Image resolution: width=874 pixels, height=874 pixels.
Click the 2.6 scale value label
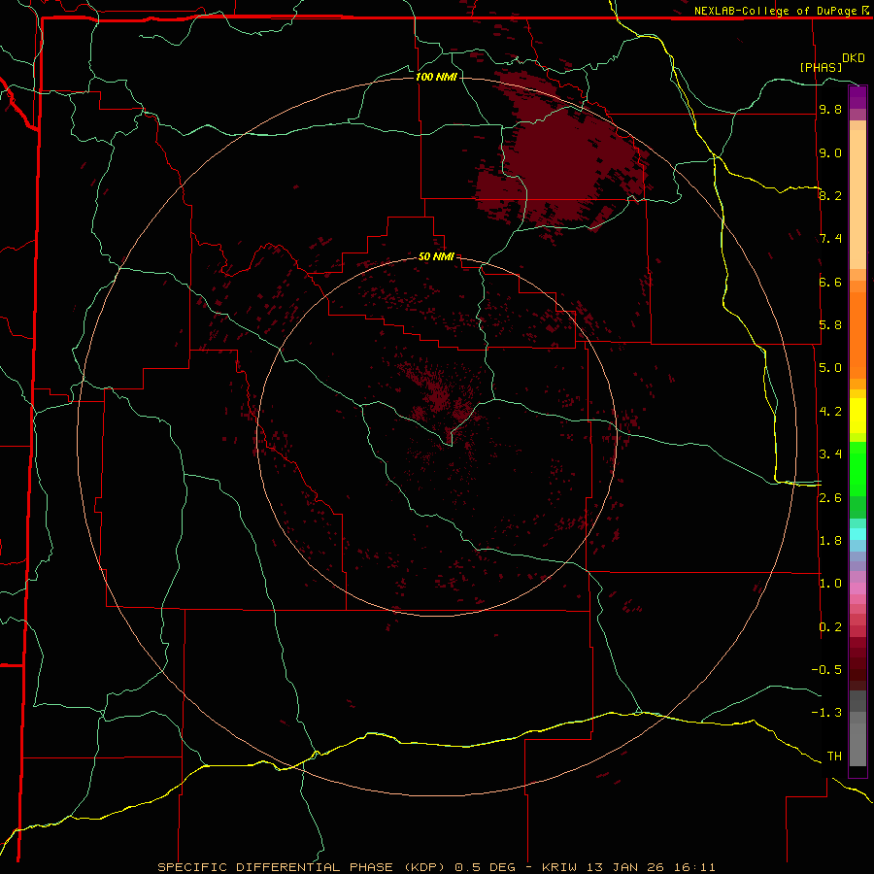[830, 498]
